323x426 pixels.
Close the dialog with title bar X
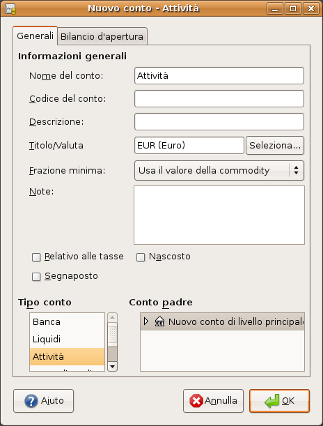tap(310, 8)
